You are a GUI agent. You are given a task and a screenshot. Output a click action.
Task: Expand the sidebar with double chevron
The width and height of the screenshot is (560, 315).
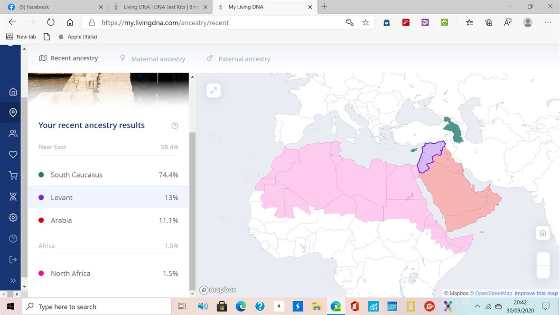[x=13, y=281]
